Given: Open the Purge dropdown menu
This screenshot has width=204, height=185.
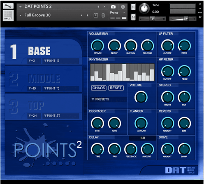Looking at the screenshot, I should click(118, 12).
